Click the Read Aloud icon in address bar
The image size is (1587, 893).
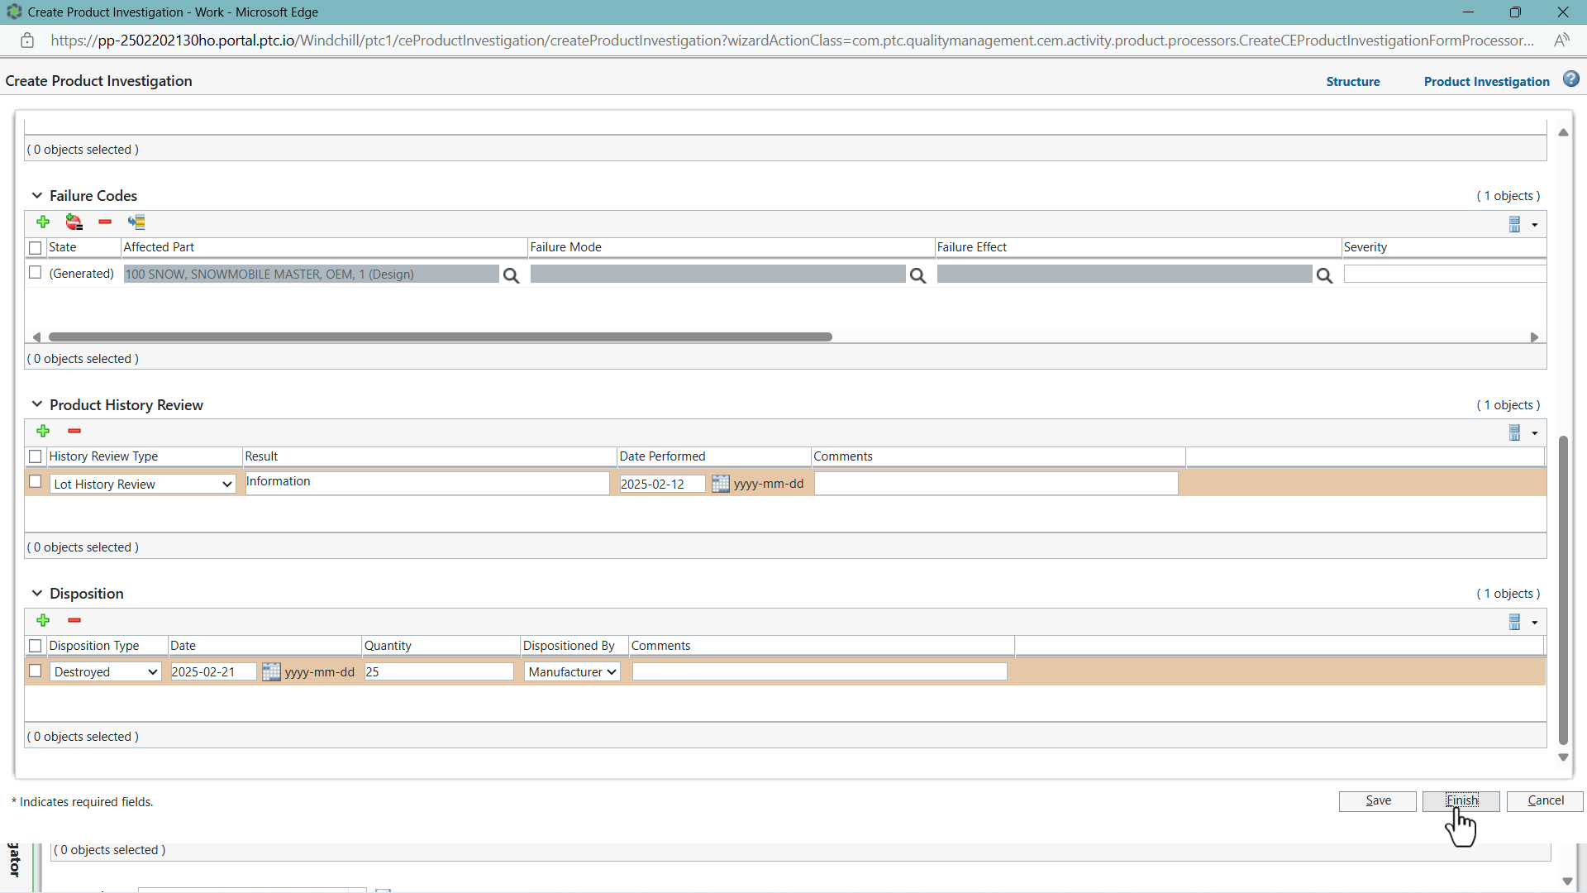click(1561, 41)
